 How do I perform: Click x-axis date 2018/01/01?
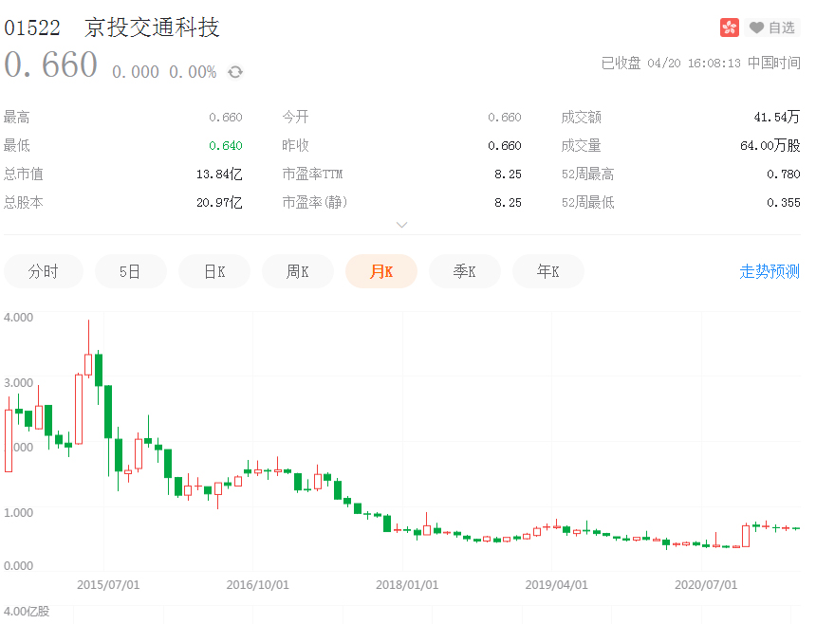[x=407, y=585]
